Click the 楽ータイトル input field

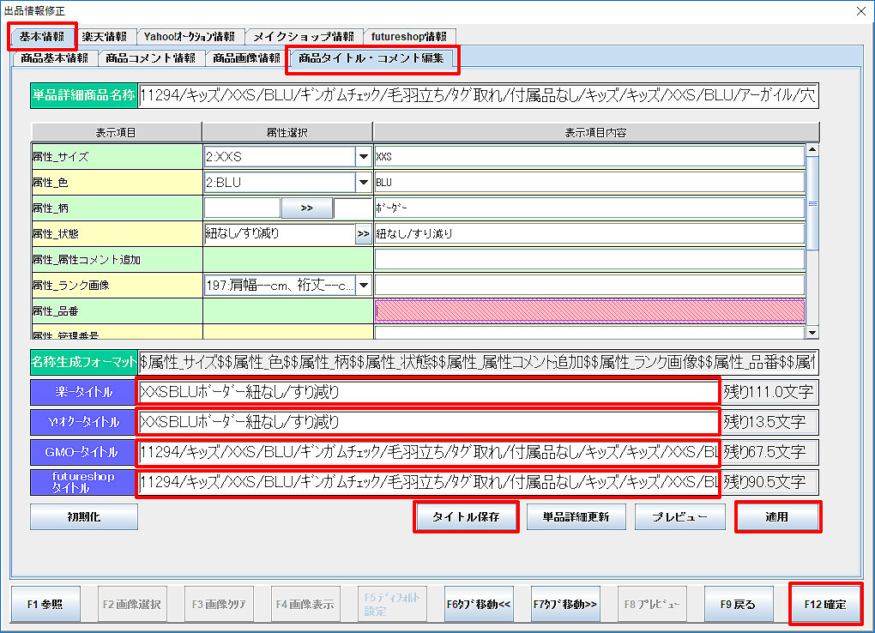coord(427,393)
